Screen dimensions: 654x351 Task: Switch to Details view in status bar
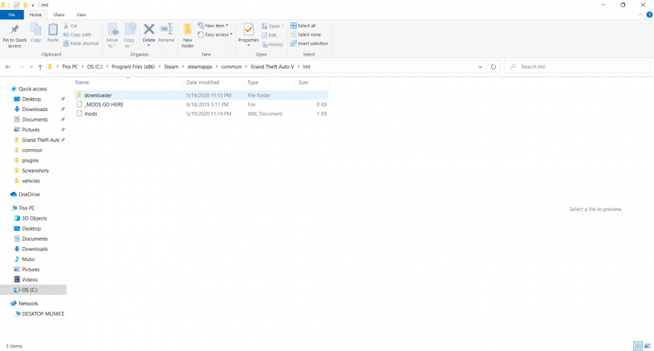tap(638, 346)
